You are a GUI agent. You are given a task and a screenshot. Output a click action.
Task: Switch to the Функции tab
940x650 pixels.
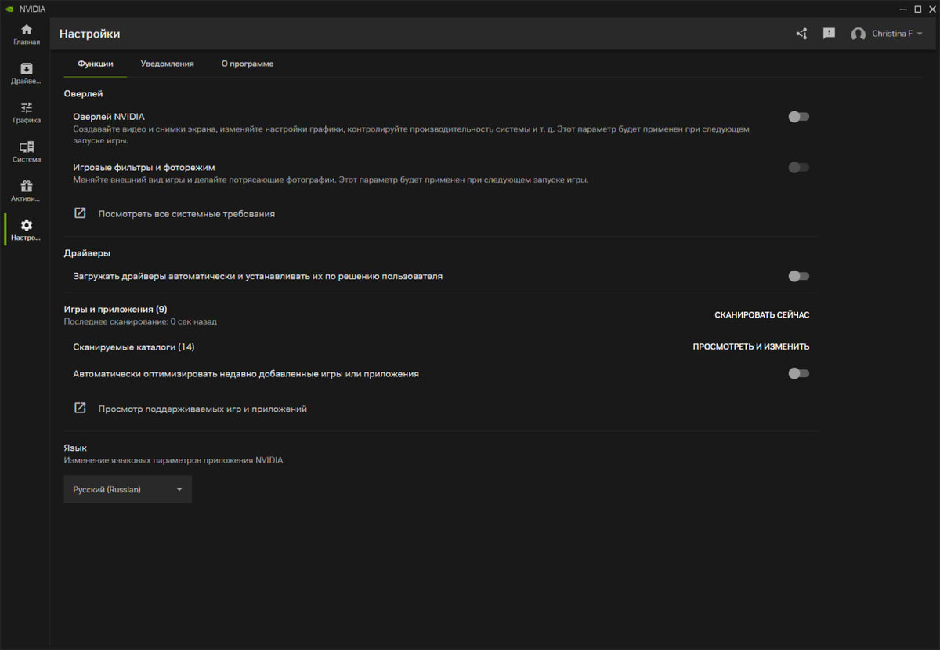96,64
